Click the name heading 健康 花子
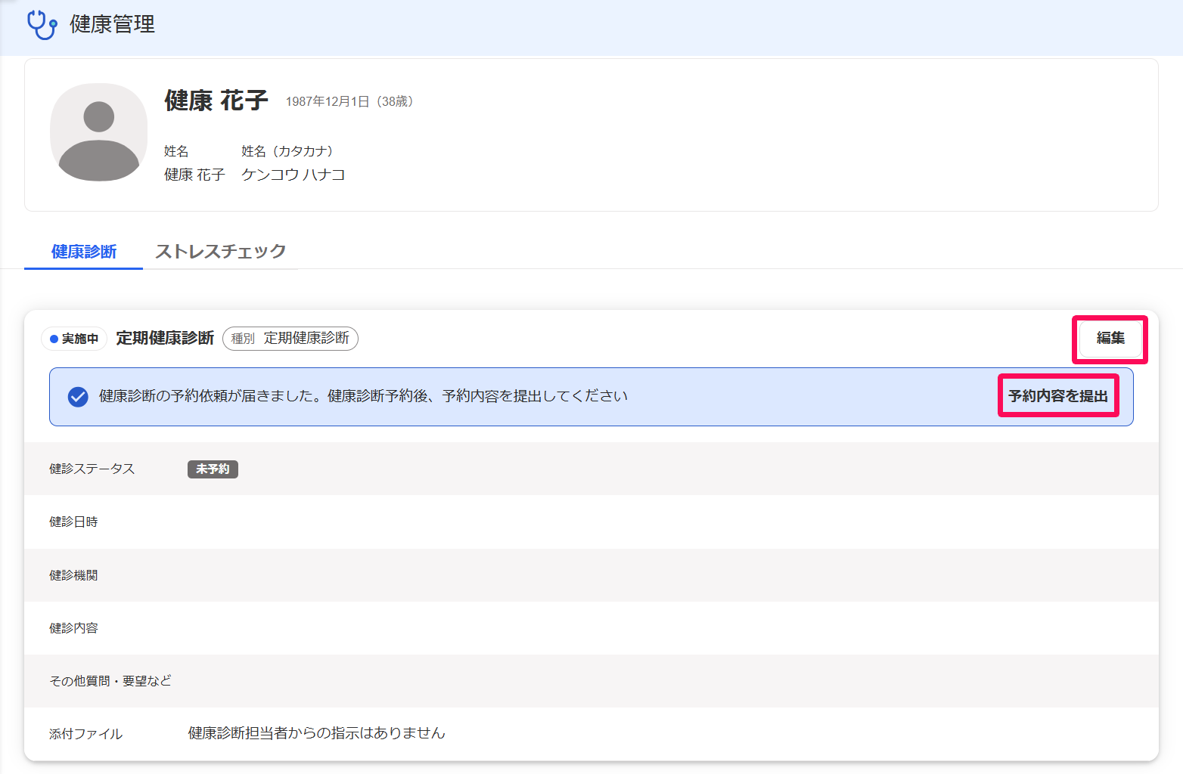Image resolution: width=1183 pixels, height=774 pixels. point(216,101)
